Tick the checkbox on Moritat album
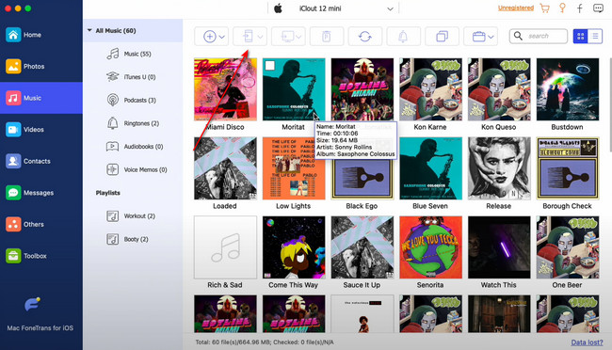Screen dimensions: 612x350 coord(269,66)
